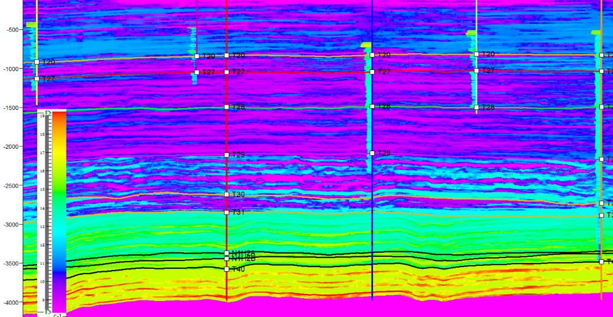Click the rainbow color scale bar
Image resolution: width=613 pixels, height=317 pixels.
tap(59, 212)
